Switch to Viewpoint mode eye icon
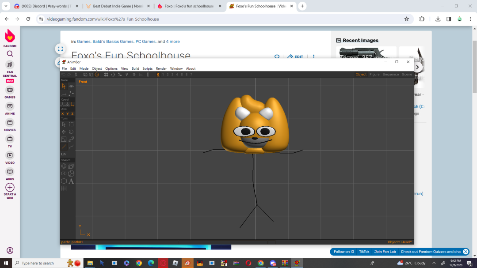 [71, 86]
